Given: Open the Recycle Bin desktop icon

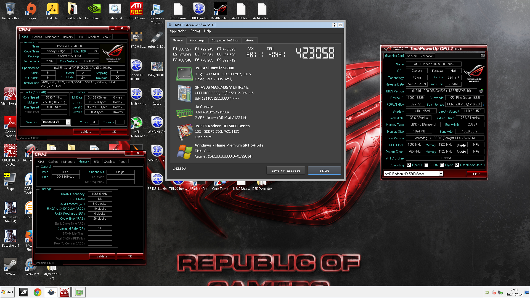Looking at the screenshot, I should (x=10, y=11).
